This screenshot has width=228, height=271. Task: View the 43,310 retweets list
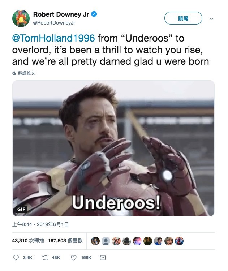[x=28, y=241]
